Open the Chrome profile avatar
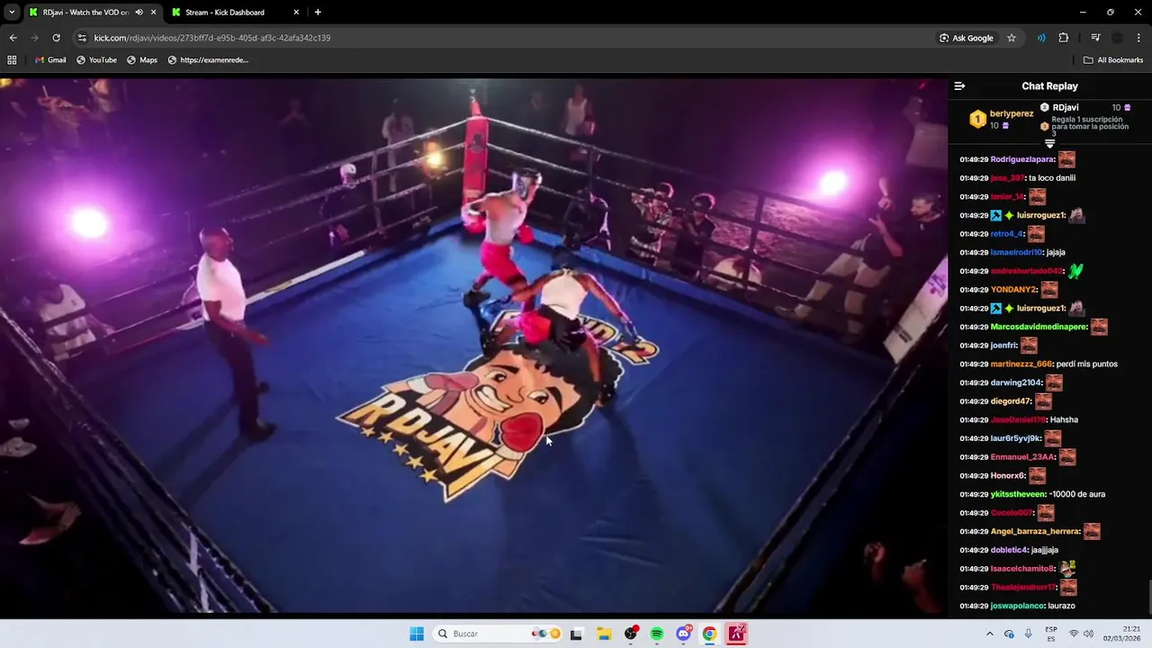 (x=1117, y=38)
